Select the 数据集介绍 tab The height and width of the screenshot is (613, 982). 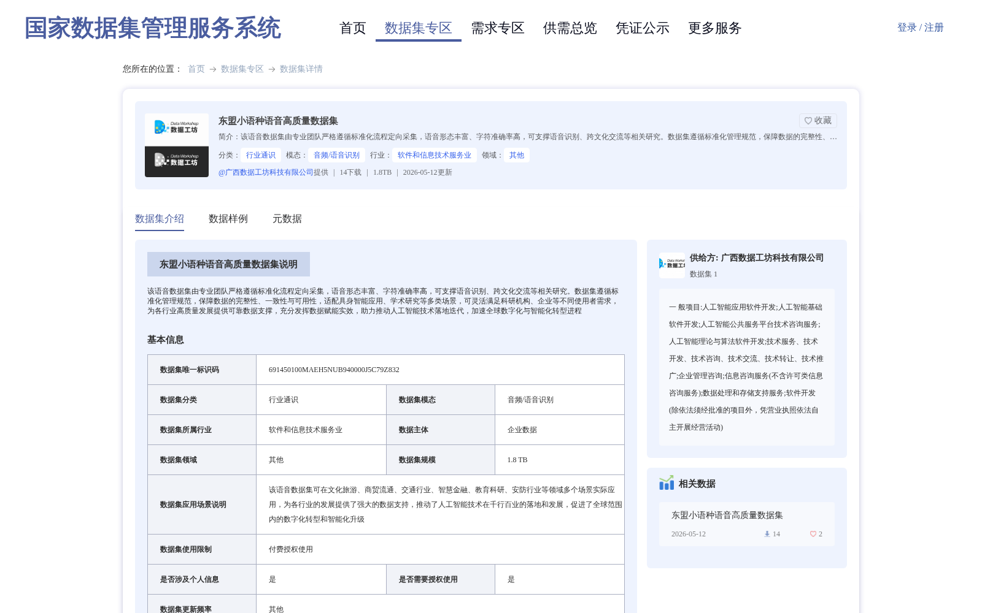160,219
